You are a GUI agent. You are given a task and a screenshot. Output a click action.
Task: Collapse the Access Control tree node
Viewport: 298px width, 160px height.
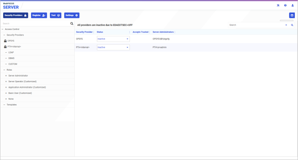pos(2,29)
